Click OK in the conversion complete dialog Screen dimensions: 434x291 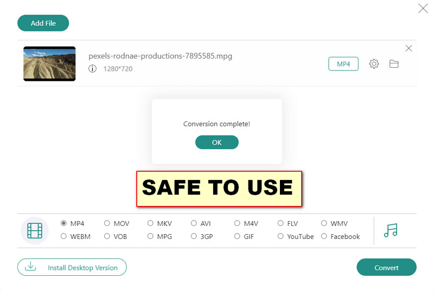point(216,142)
